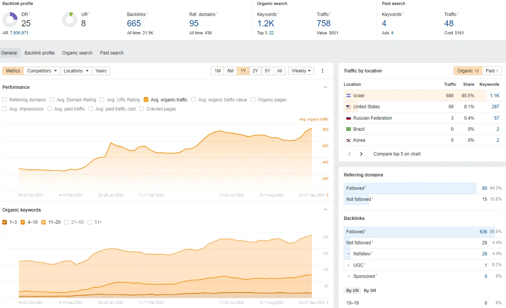506x308 pixels.
Task: Switch distribution view to By DR
Action: pyautogui.click(x=370, y=290)
